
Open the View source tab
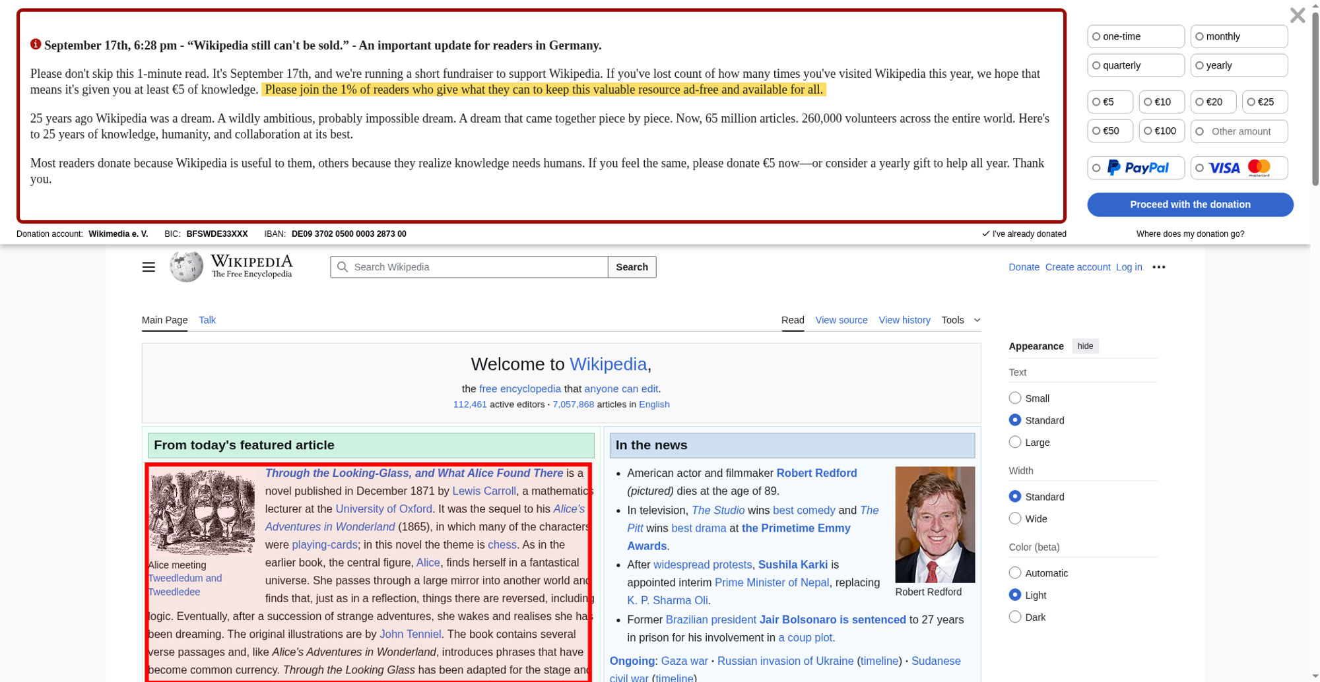(x=841, y=320)
